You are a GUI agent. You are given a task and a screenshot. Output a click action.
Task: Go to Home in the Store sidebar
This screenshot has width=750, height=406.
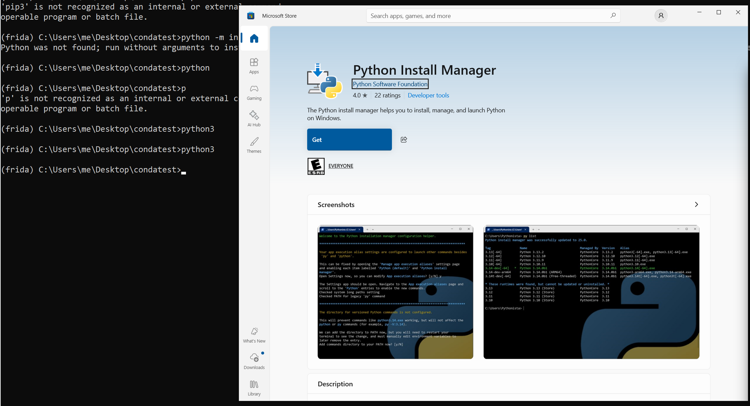coord(254,38)
